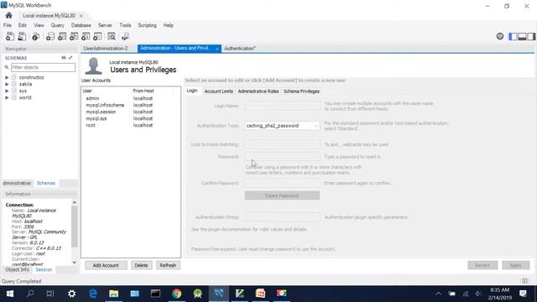Reconnect to DBMS toolbar icon

pos(125,36)
